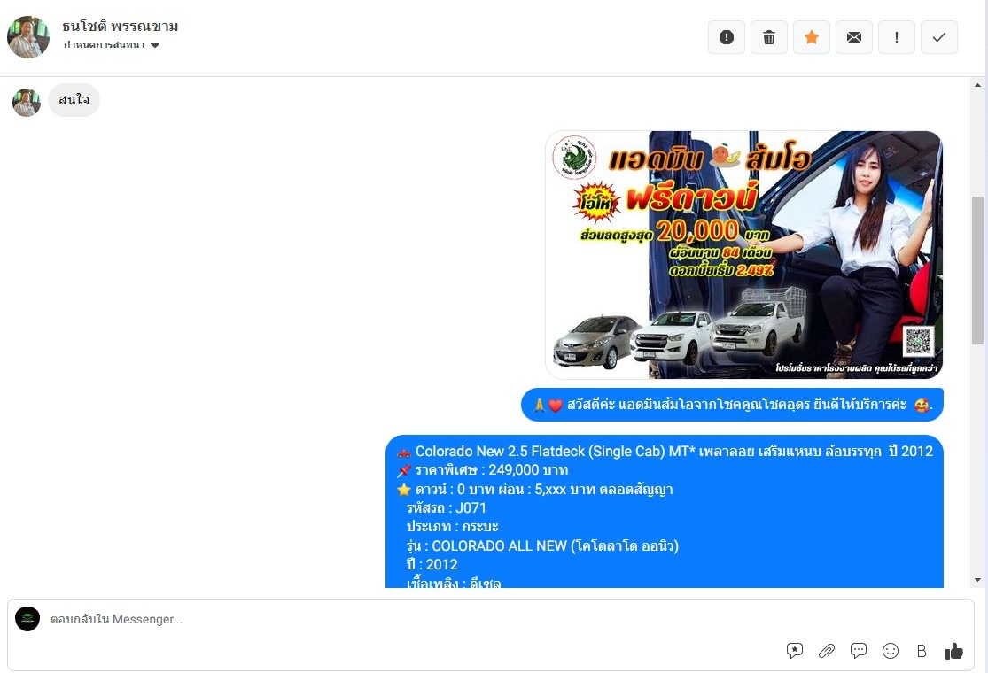Image resolution: width=988 pixels, height=673 pixels.
Task: Send a thumbs-up like
Action: pyautogui.click(x=954, y=651)
